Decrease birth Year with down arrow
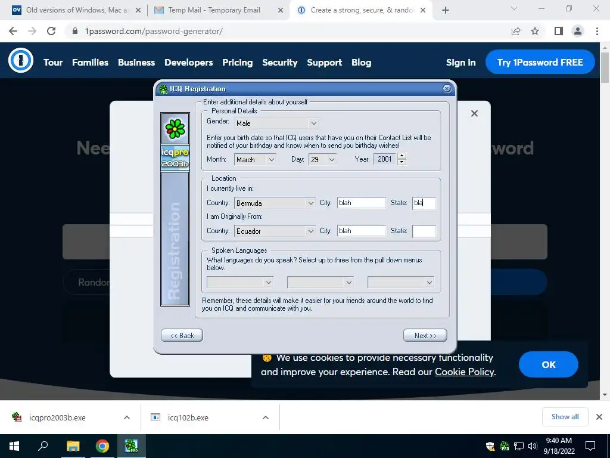 pos(402,162)
